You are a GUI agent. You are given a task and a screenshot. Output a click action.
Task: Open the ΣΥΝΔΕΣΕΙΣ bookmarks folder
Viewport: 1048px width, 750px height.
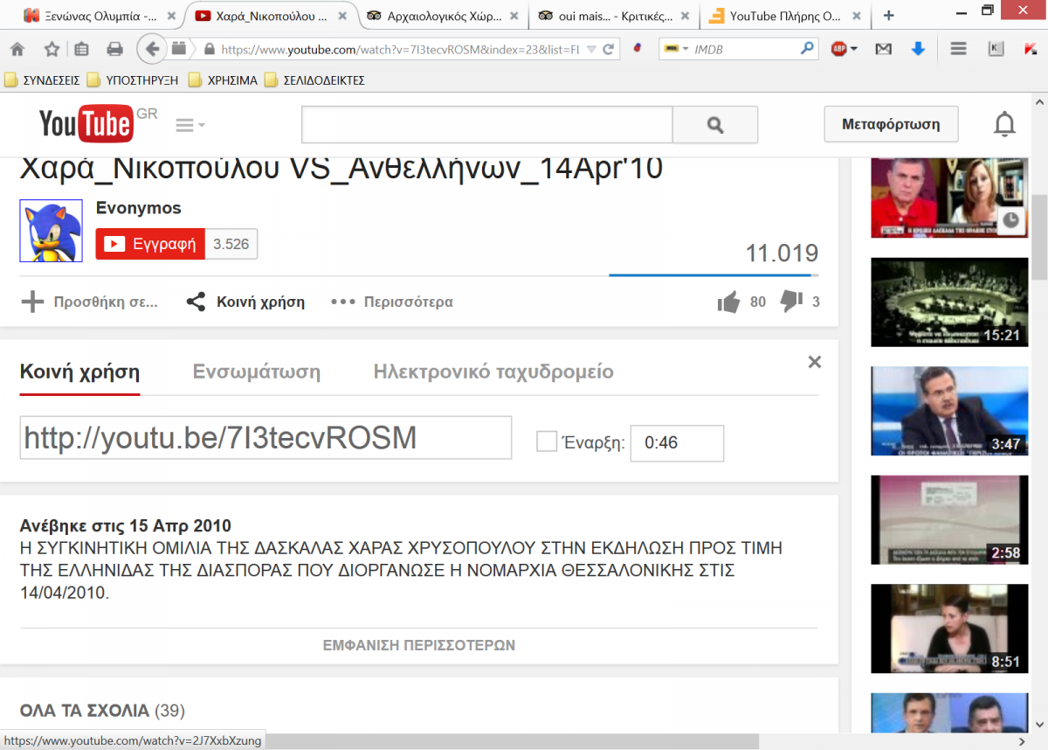pyautogui.click(x=42, y=80)
